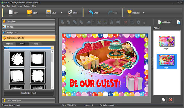Expand the Fancy mask category dropdown
Viewport: 184px width, 108px height.
pyautogui.click(x=52, y=48)
